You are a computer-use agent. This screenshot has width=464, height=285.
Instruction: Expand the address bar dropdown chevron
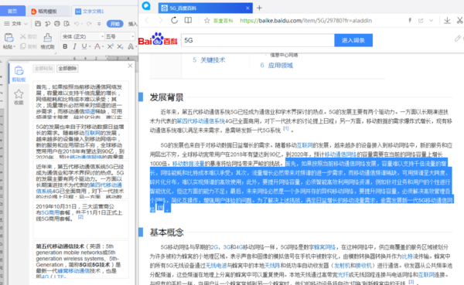click(432, 21)
